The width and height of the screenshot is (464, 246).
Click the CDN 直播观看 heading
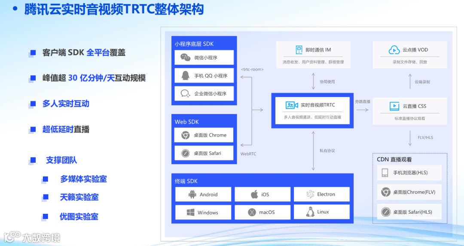[394, 159]
